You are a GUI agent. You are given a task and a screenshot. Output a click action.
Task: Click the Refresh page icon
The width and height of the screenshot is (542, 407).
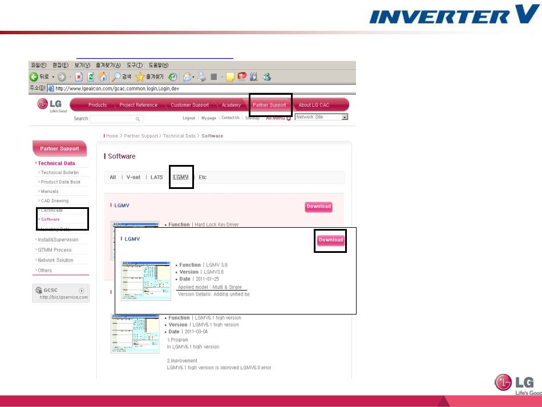(x=91, y=76)
